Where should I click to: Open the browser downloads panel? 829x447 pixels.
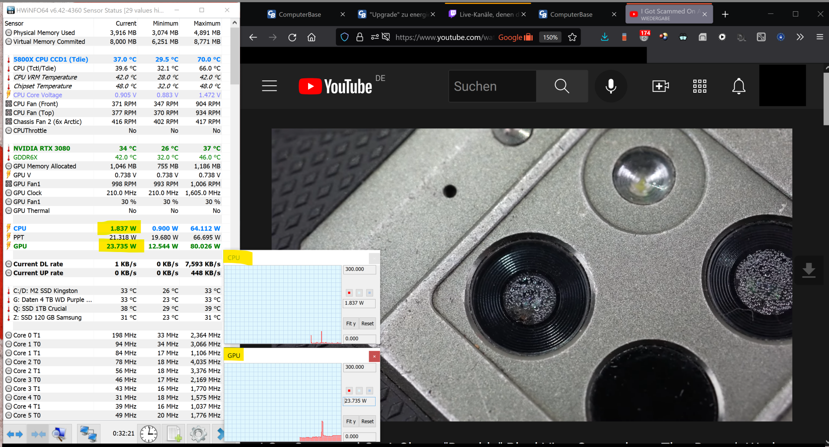coord(604,37)
